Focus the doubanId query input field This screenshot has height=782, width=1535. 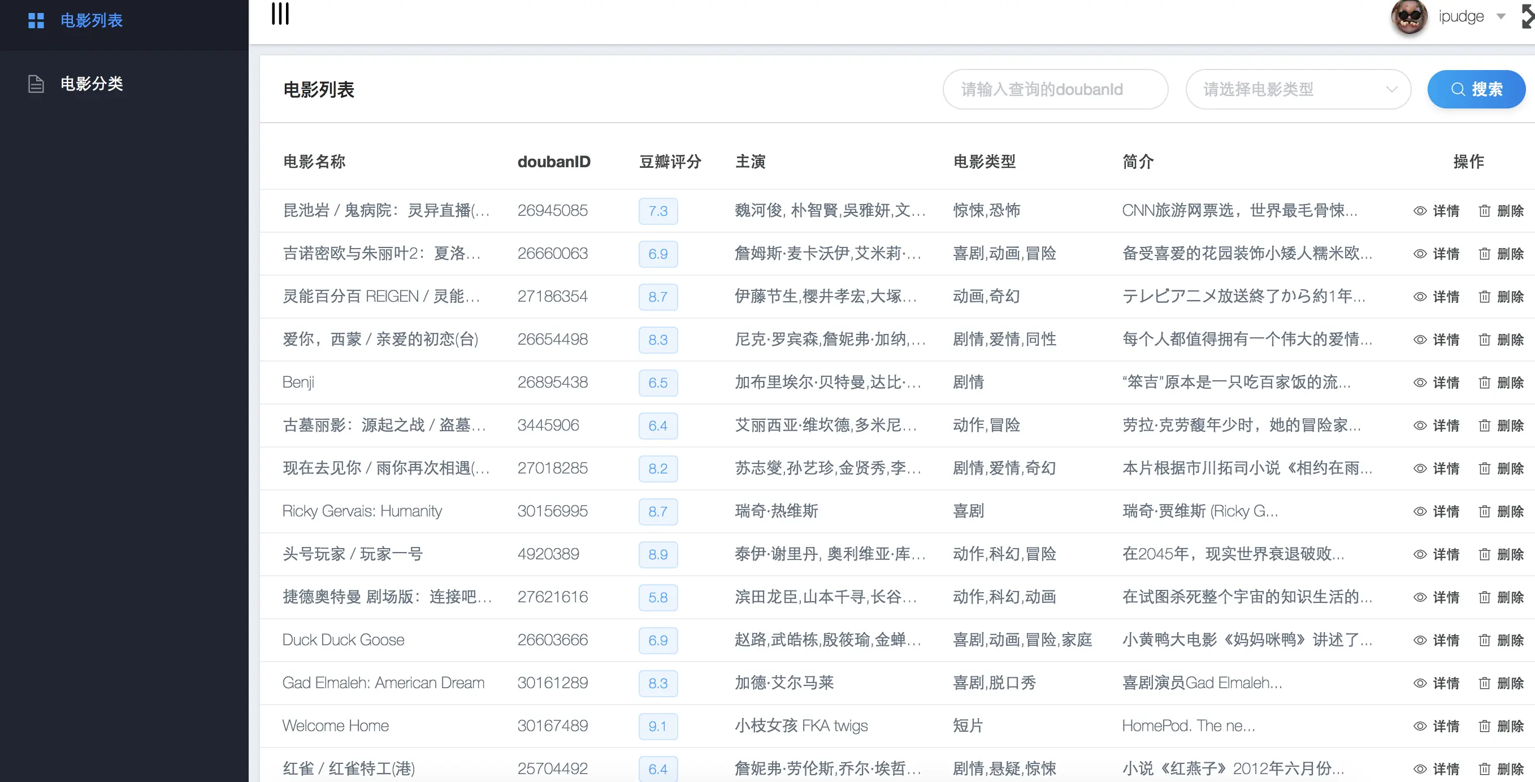[x=1053, y=89]
